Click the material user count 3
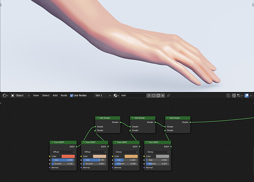Viewport: 254px width, 182px height. tap(149, 95)
